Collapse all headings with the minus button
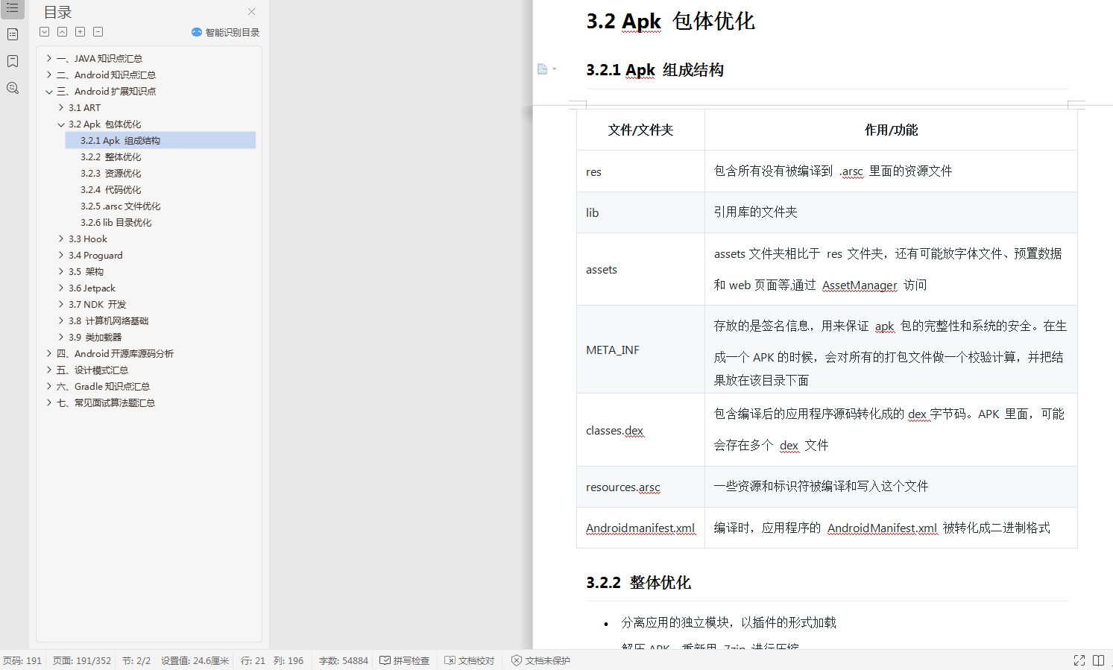This screenshot has height=670, width=1113. [98, 31]
